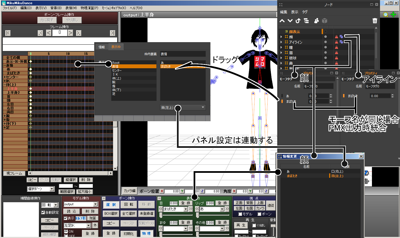Click the 全て選択 button
The image size is (400, 238).
click(129, 213)
